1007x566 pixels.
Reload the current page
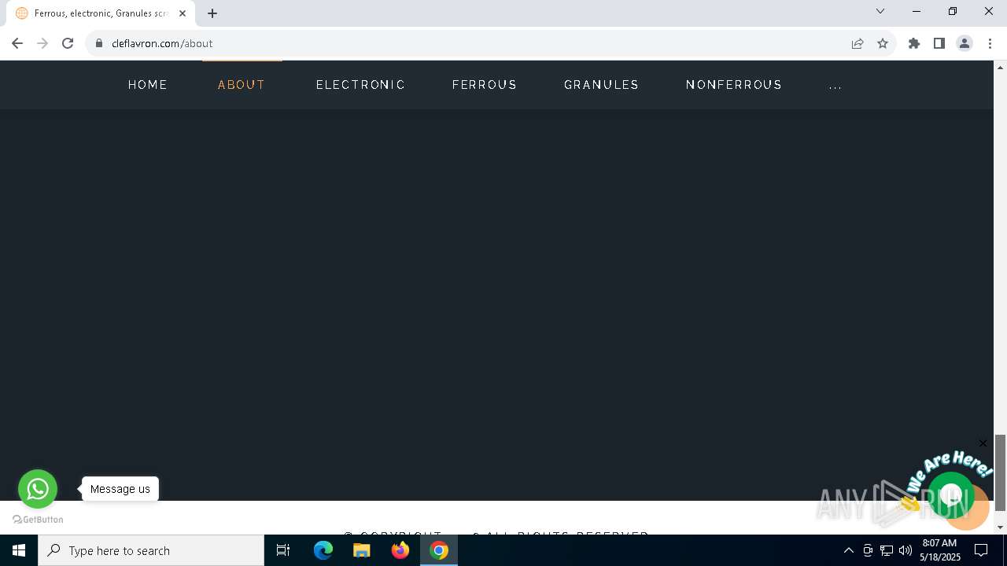68,43
